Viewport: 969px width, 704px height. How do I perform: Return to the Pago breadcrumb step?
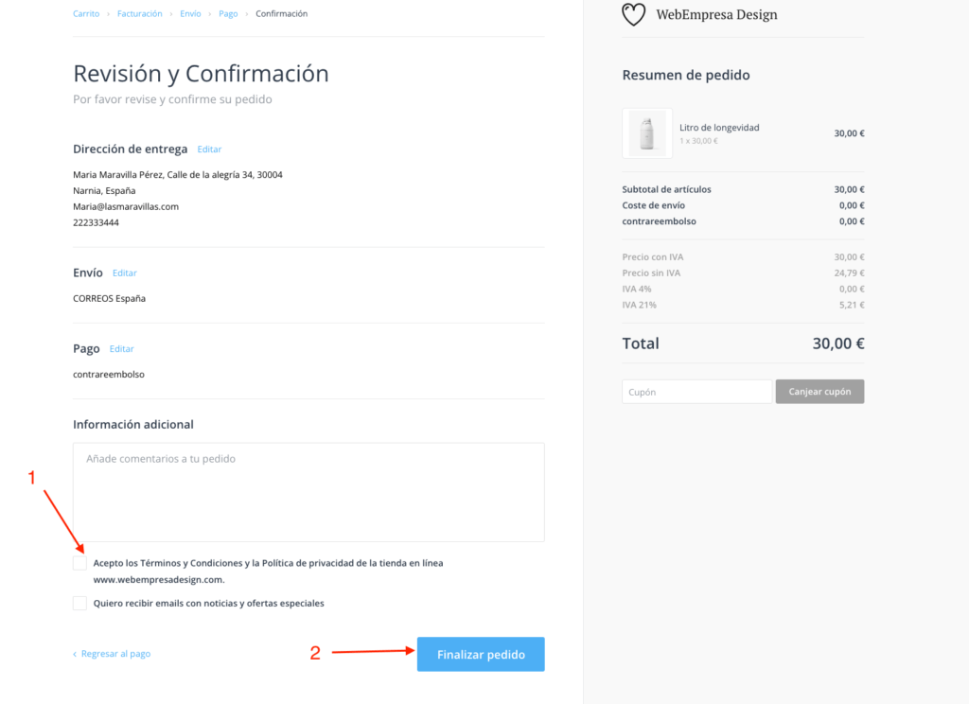[x=228, y=13]
